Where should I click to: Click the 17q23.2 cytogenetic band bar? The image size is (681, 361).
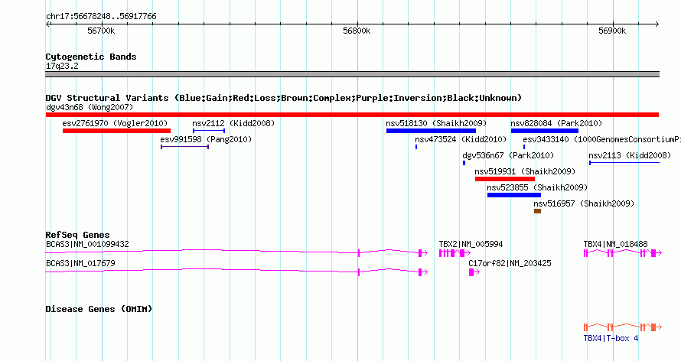pos(352,74)
